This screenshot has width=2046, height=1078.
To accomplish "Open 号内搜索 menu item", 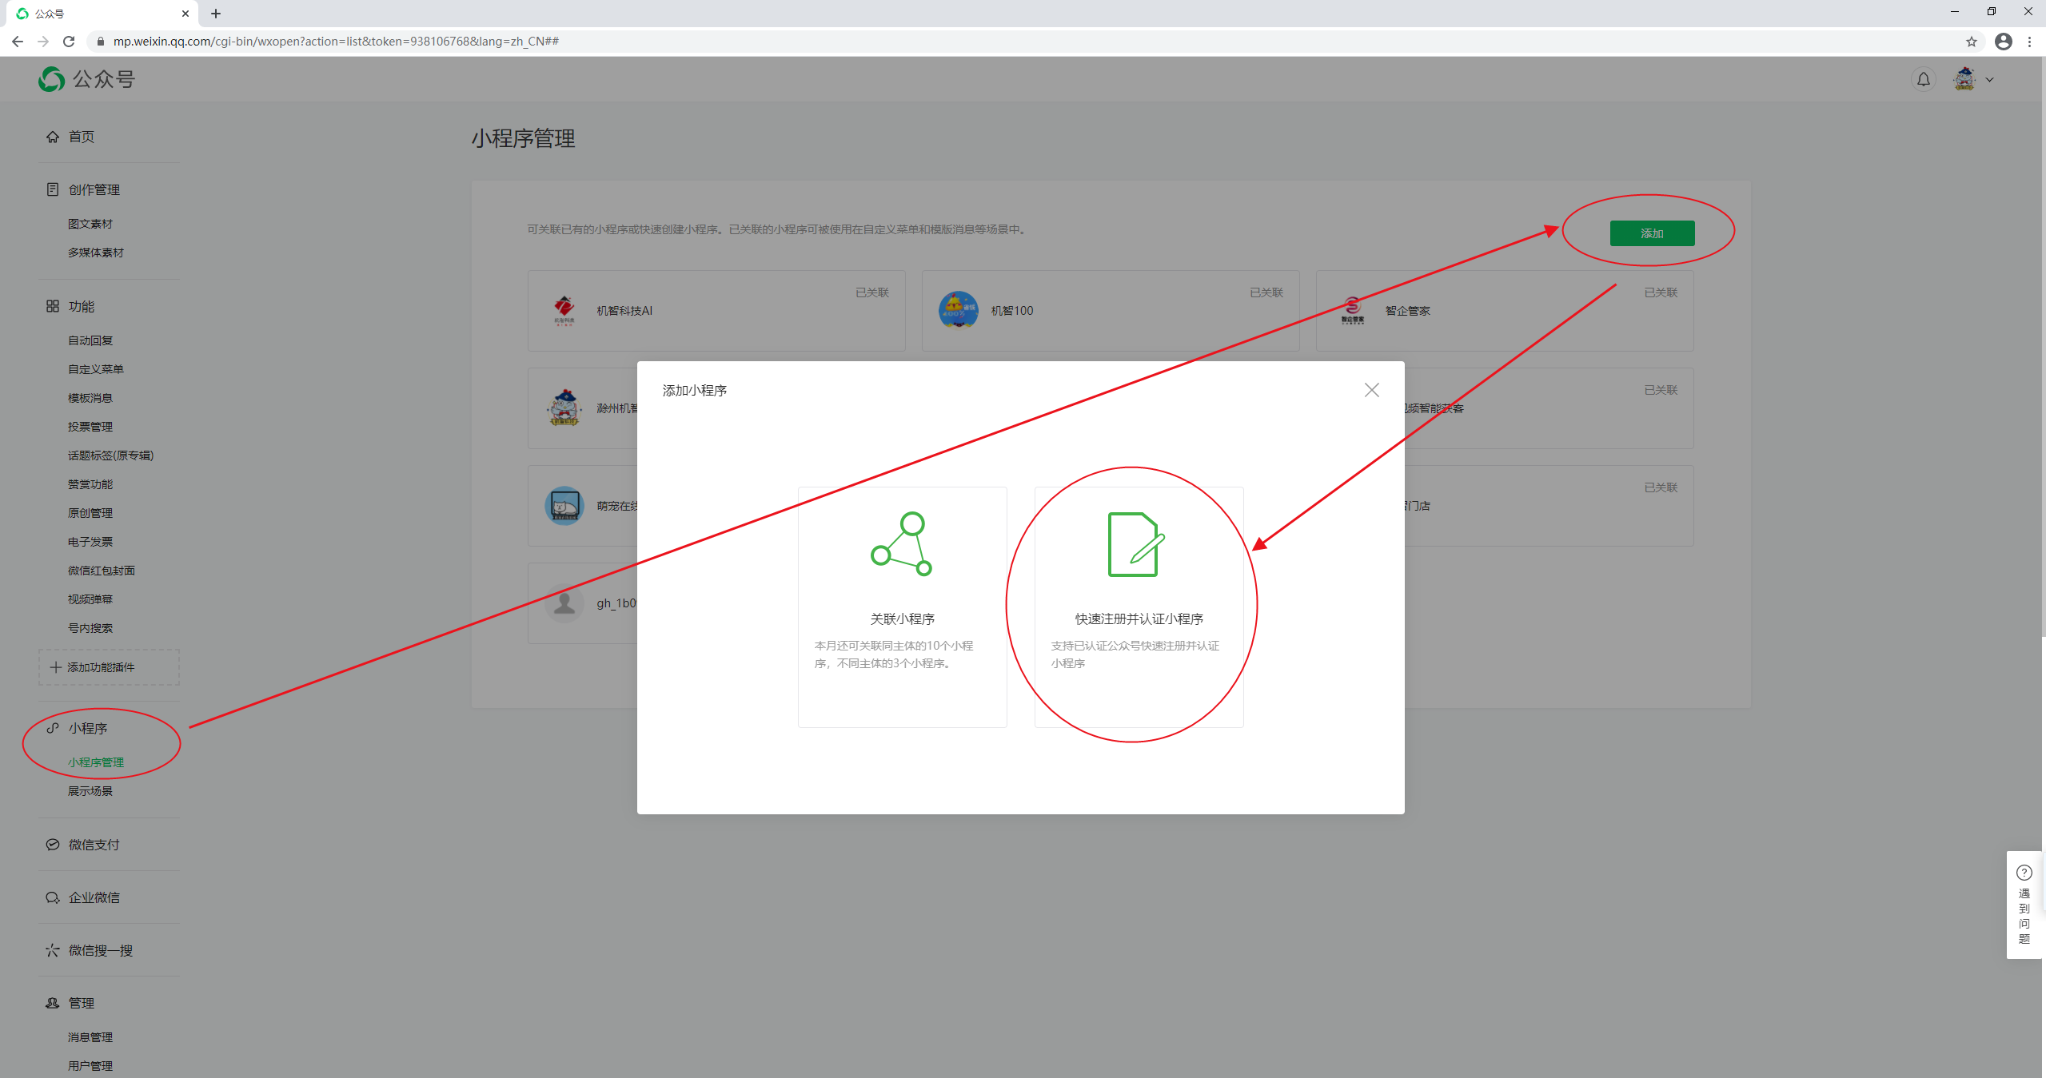I will (90, 628).
